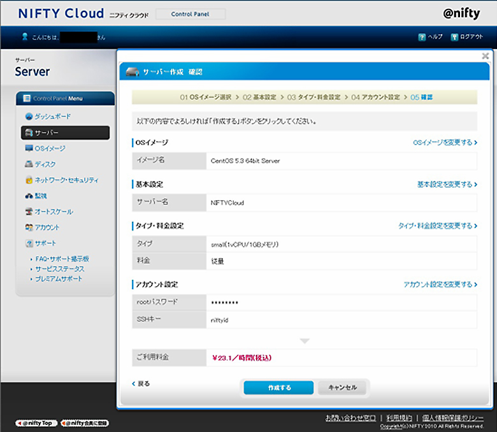Open ダッシュボード menu item
The width and height of the screenshot is (497, 432).
click(x=53, y=117)
